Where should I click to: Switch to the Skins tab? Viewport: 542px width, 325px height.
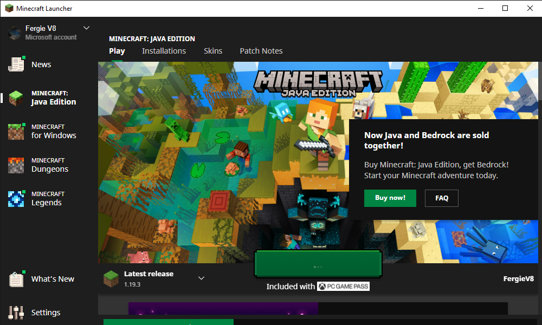[213, 51]
